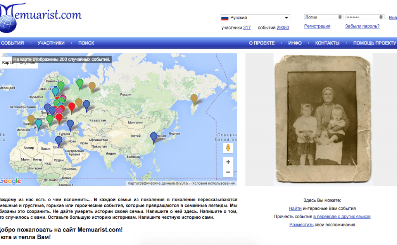Open the СОБЫТИЯ menu item
397x245 pixels.
click(12, 43)
